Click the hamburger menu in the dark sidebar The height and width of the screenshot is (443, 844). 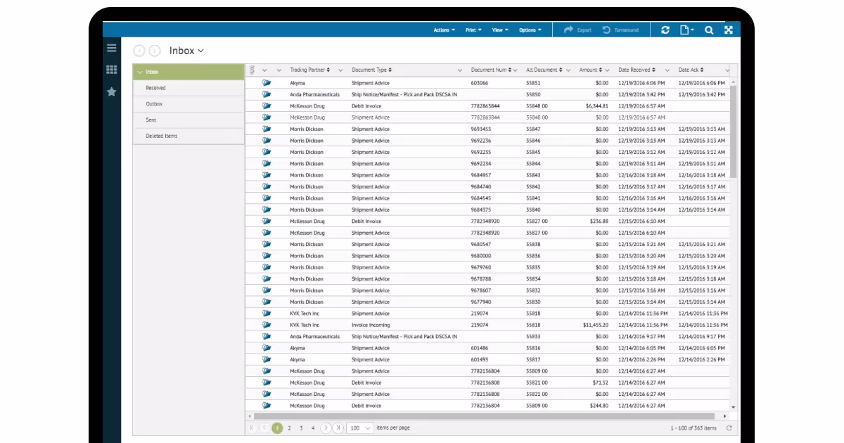coord(111,48)
